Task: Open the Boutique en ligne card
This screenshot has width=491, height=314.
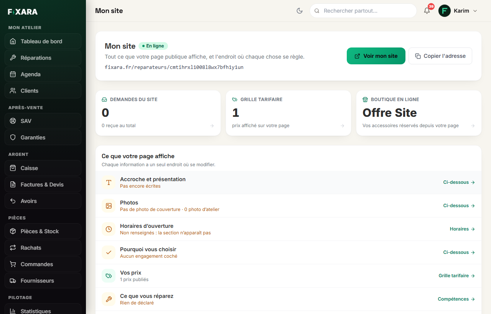Action: pos(419,113)
